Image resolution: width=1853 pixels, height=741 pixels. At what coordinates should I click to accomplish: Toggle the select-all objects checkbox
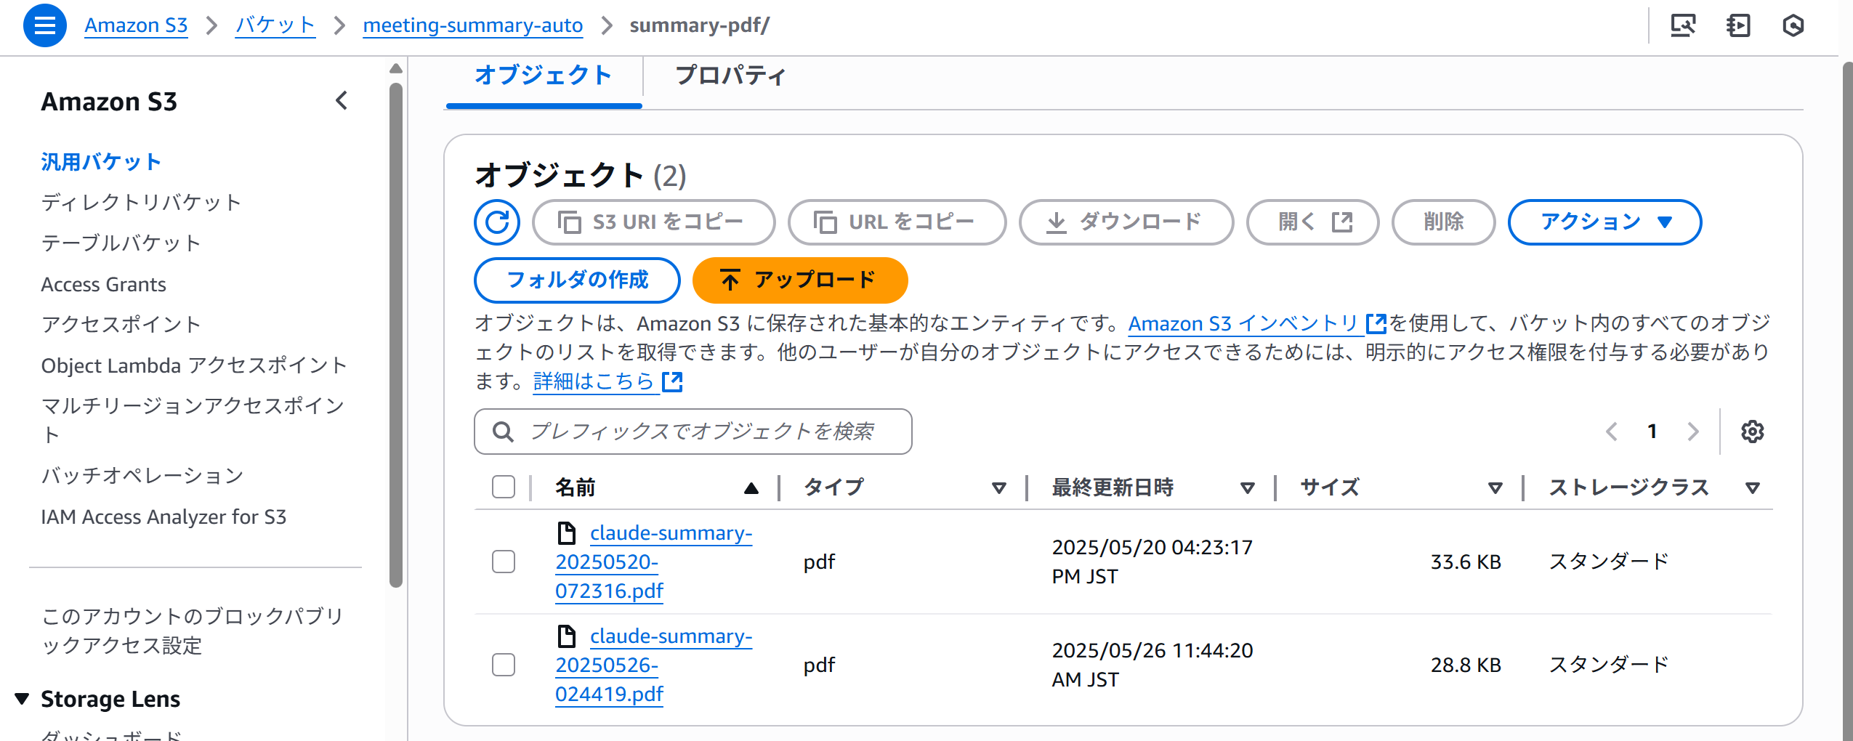[x=504, y=487]
